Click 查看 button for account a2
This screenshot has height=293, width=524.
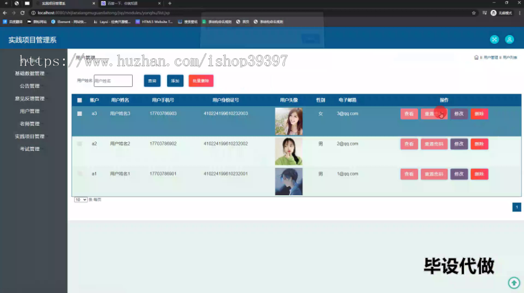[409, 144]
